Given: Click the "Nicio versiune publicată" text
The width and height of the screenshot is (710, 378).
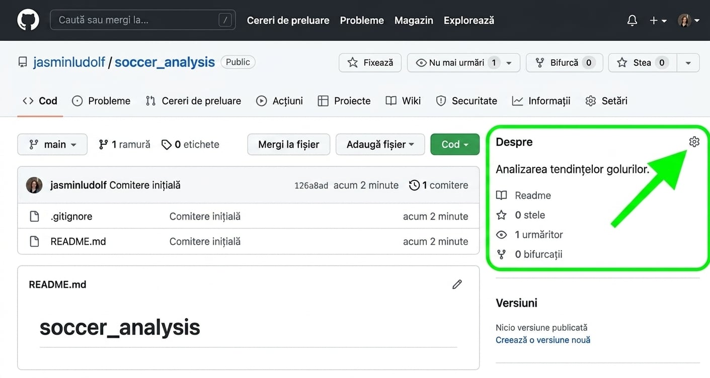Looking at the screenshot, I should tap(541, 328).
